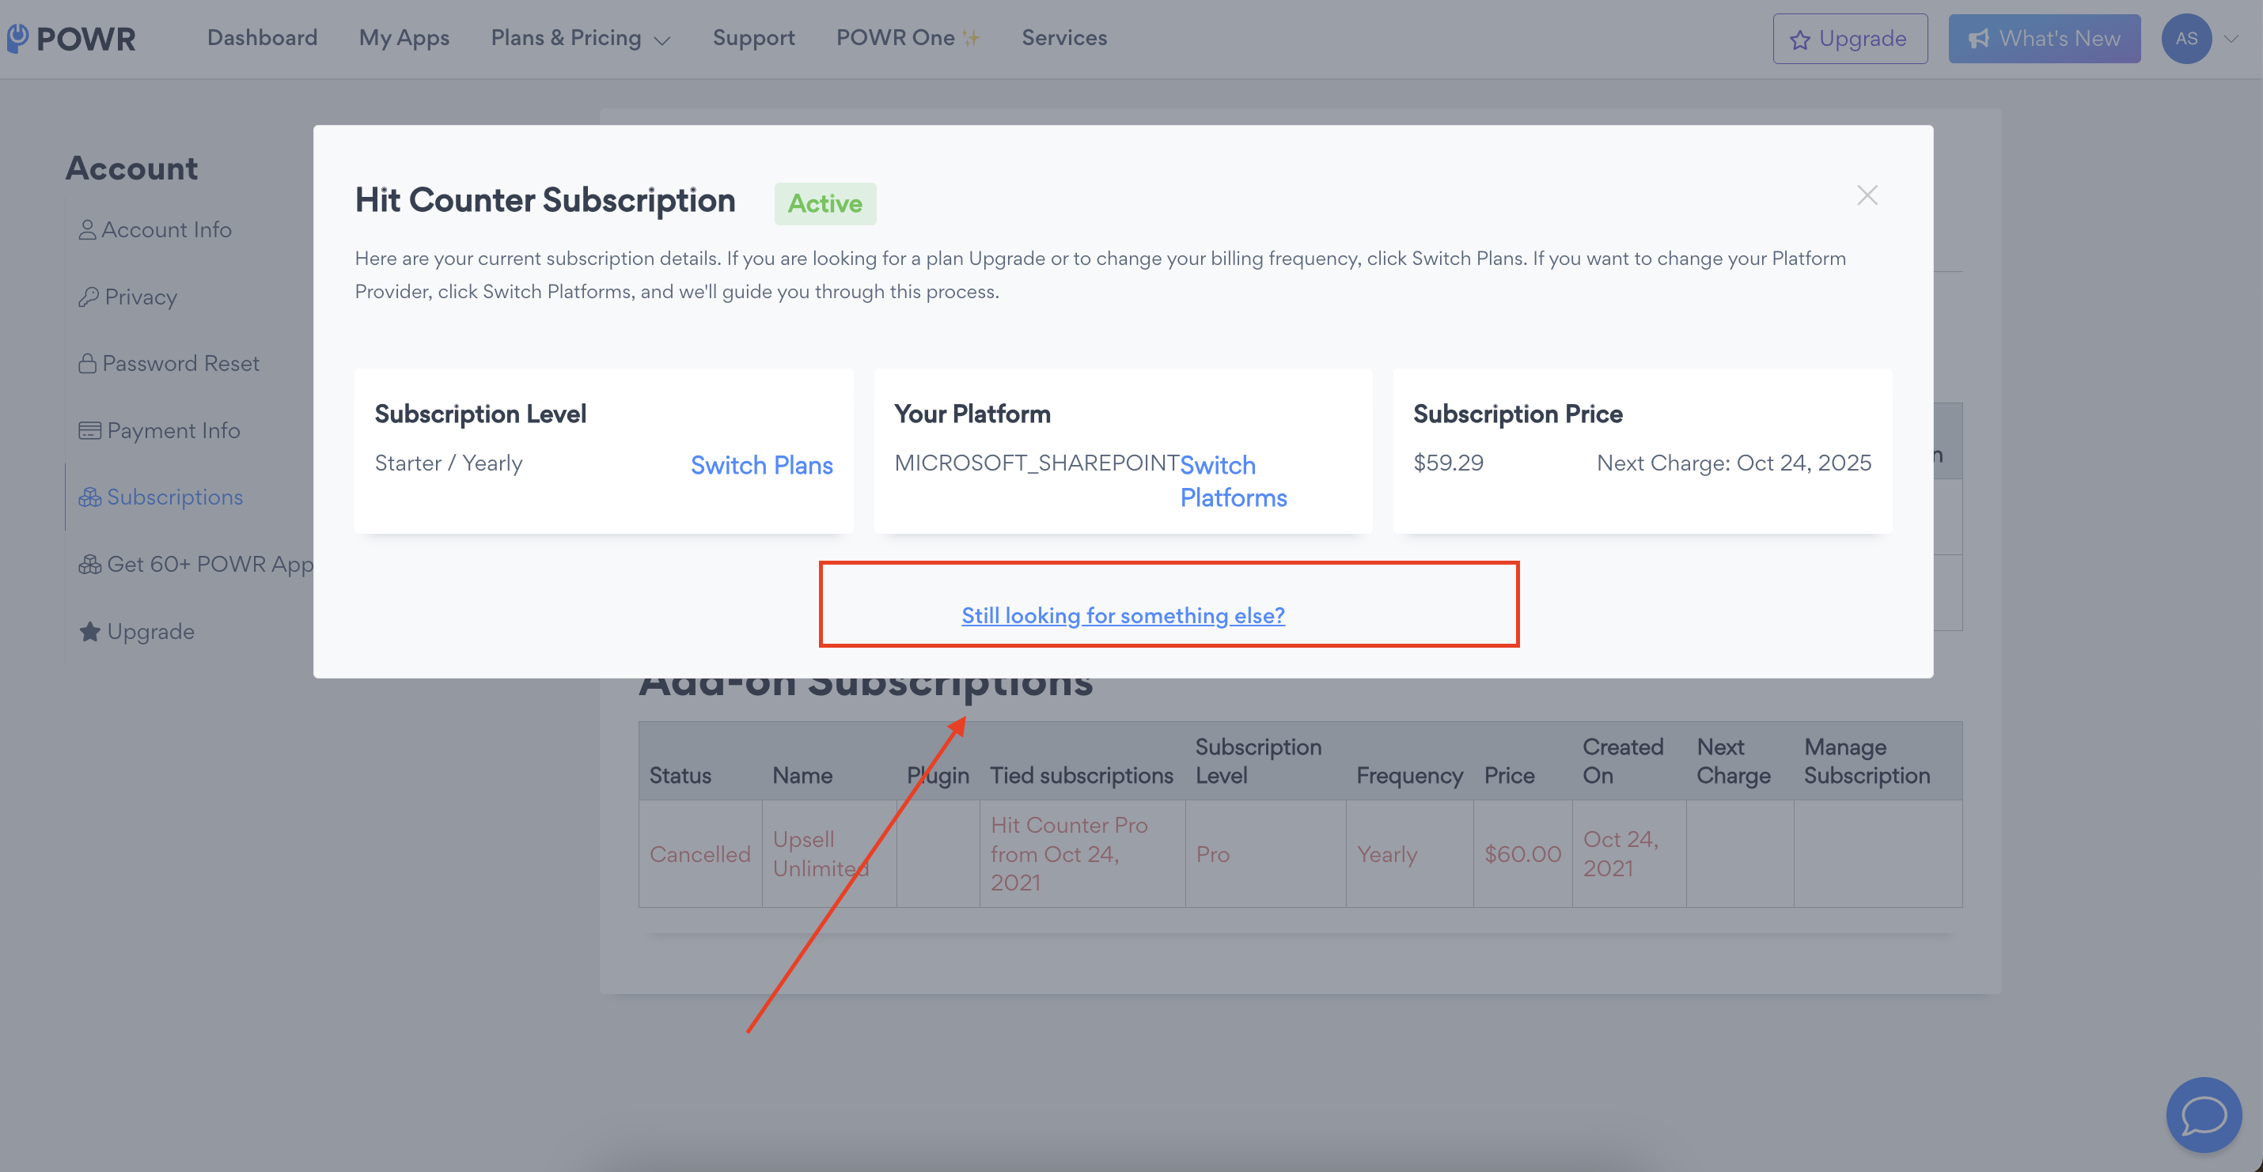The width and height of the screenshot is (2263, 1172).
Task: Expand the account menu chevron
Action: pyautogui.click(x=2231, y=39)
